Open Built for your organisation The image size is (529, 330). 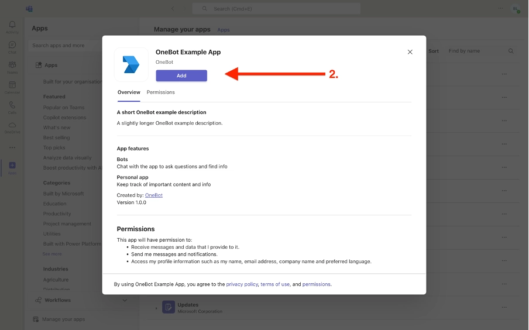(72, 82)
